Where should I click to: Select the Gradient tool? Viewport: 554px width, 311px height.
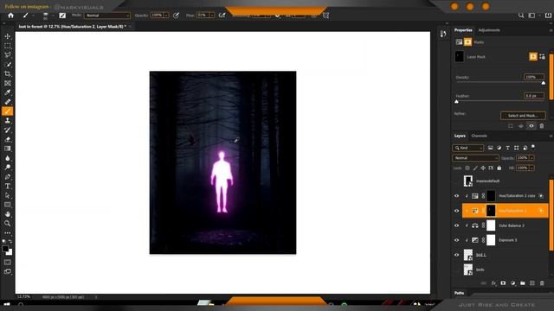coord(8,149)
